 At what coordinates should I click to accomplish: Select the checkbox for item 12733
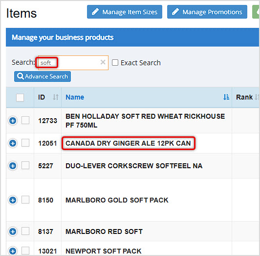pos(25,120)
